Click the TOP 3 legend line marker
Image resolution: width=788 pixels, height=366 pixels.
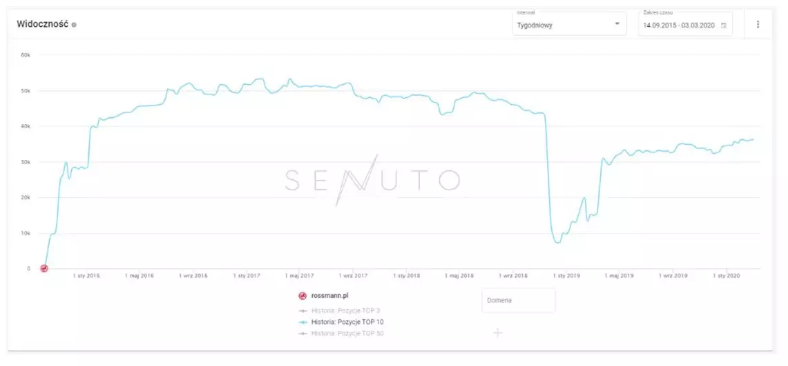point(302,311)
